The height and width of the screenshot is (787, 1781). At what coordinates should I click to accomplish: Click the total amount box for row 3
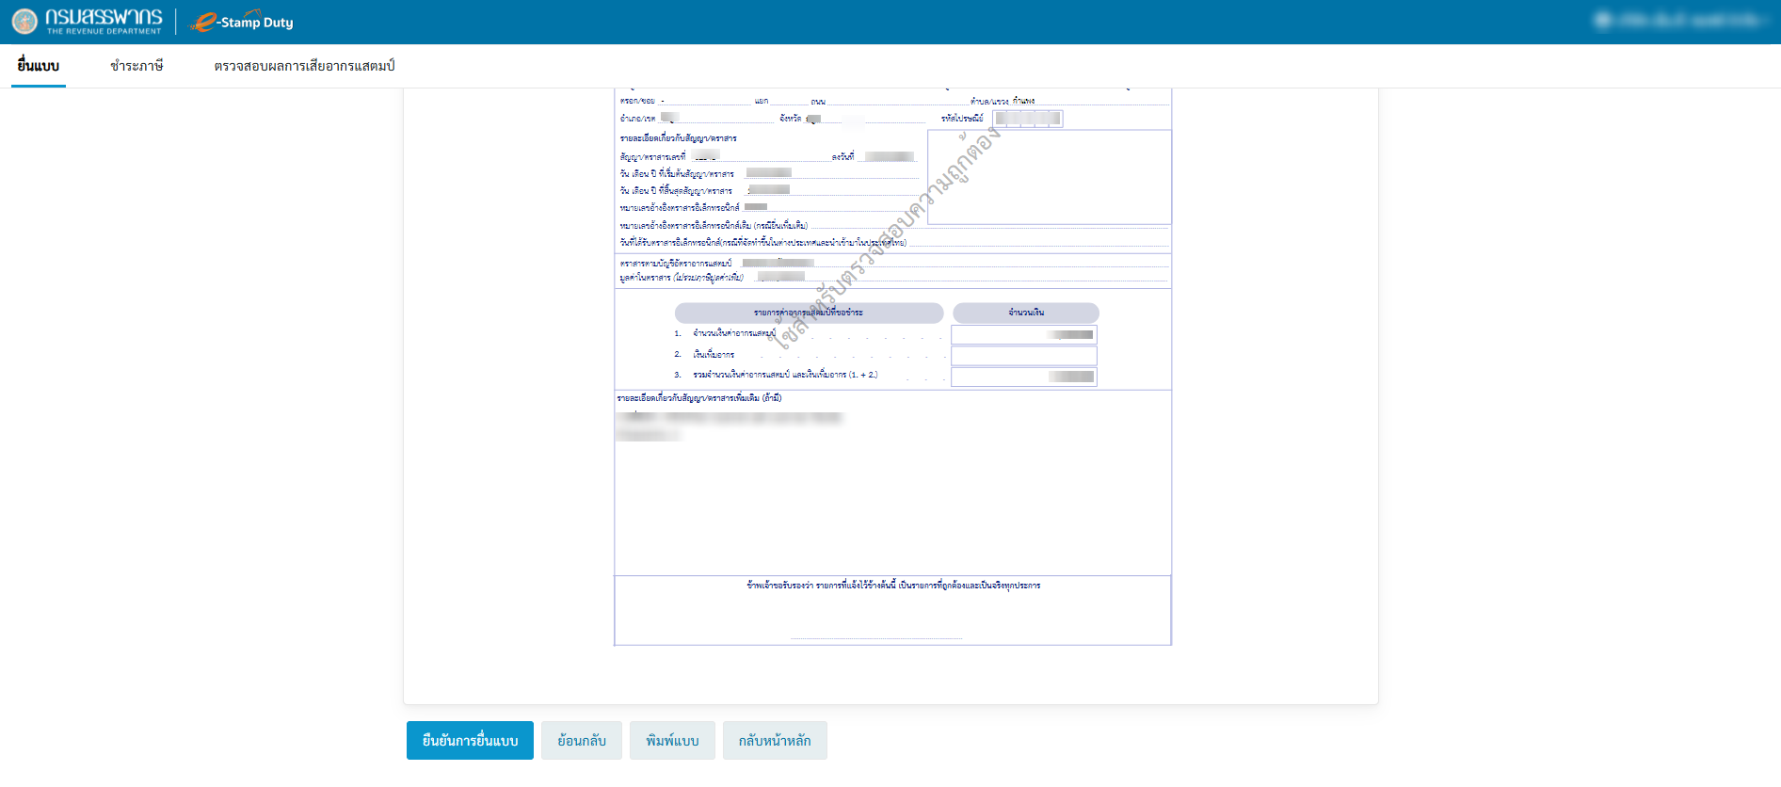click(x=1023, y=377)
